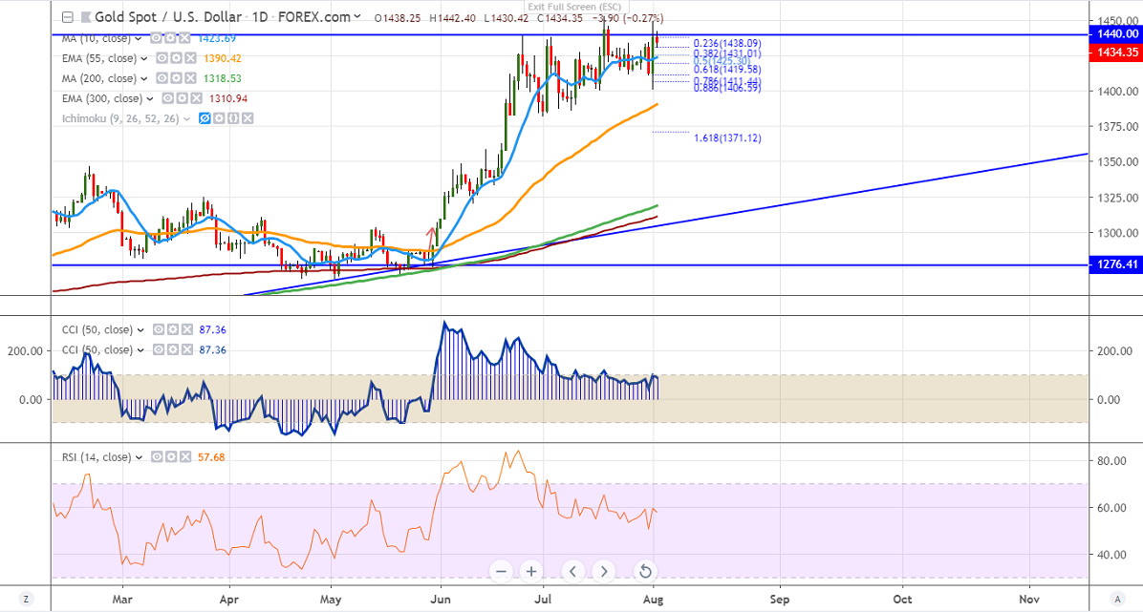The height and width of the screenshot is (612, 1143).
Task: Remove the MA (200, close) indicator
Action: pos(189,78)
